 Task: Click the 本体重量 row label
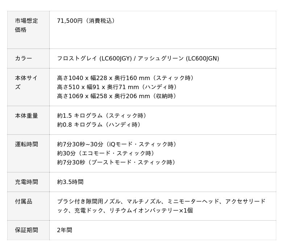click(x=26, y=116)
